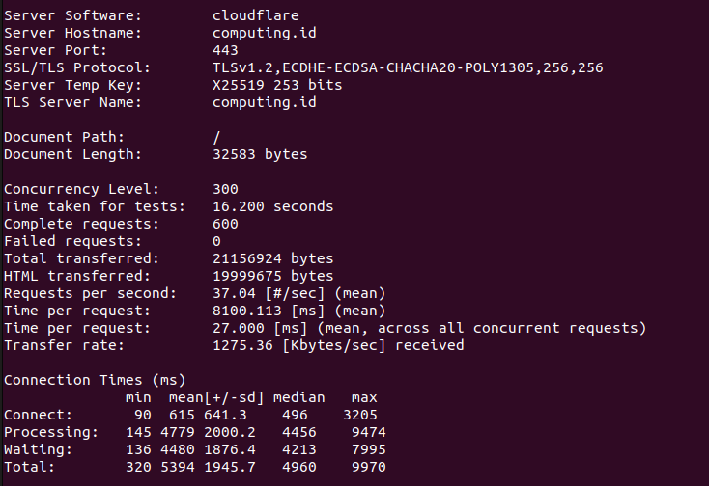Click the 'cloudflare' server software value
Viewport: 709px width, 486px height.
tap(255, 15)
